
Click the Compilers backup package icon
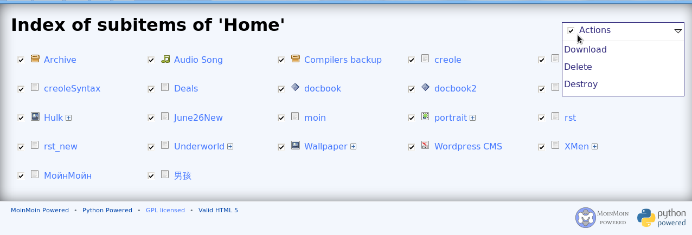(296, 58)
